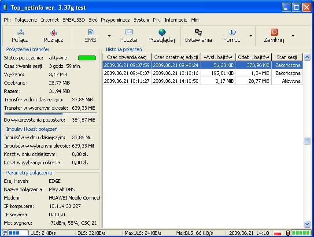Click the date and time in status bar

tap(249, 233)
